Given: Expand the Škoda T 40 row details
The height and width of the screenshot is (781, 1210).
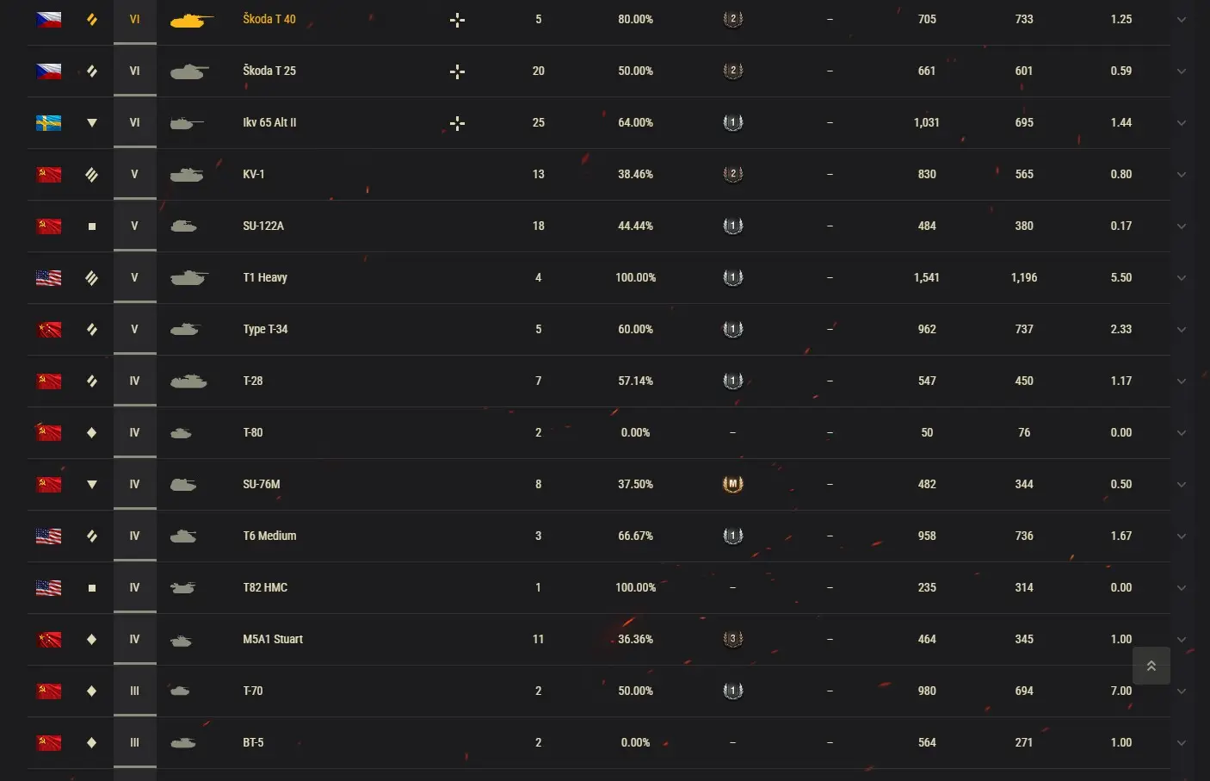Looking at the screenshot, I should [x=1182, y=20].
